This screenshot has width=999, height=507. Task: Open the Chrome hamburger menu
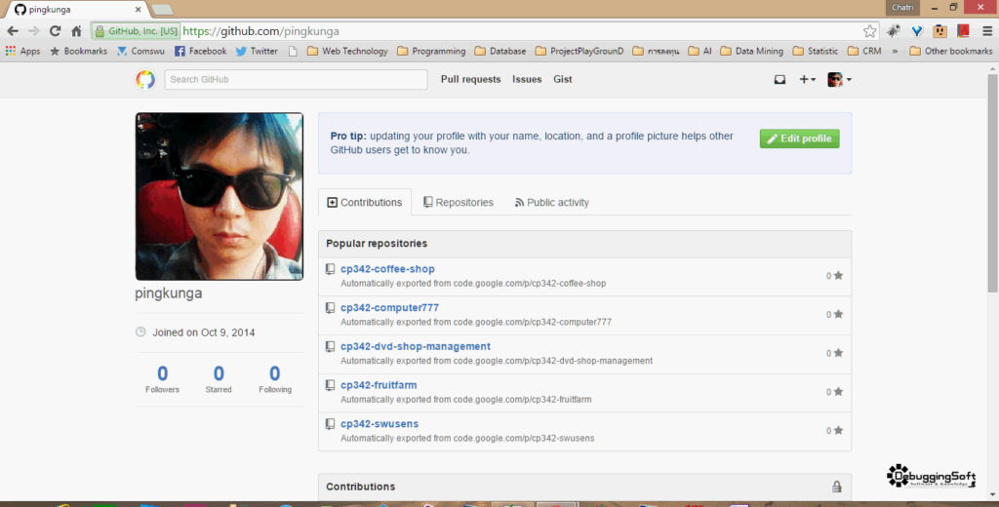coord(987,30)
